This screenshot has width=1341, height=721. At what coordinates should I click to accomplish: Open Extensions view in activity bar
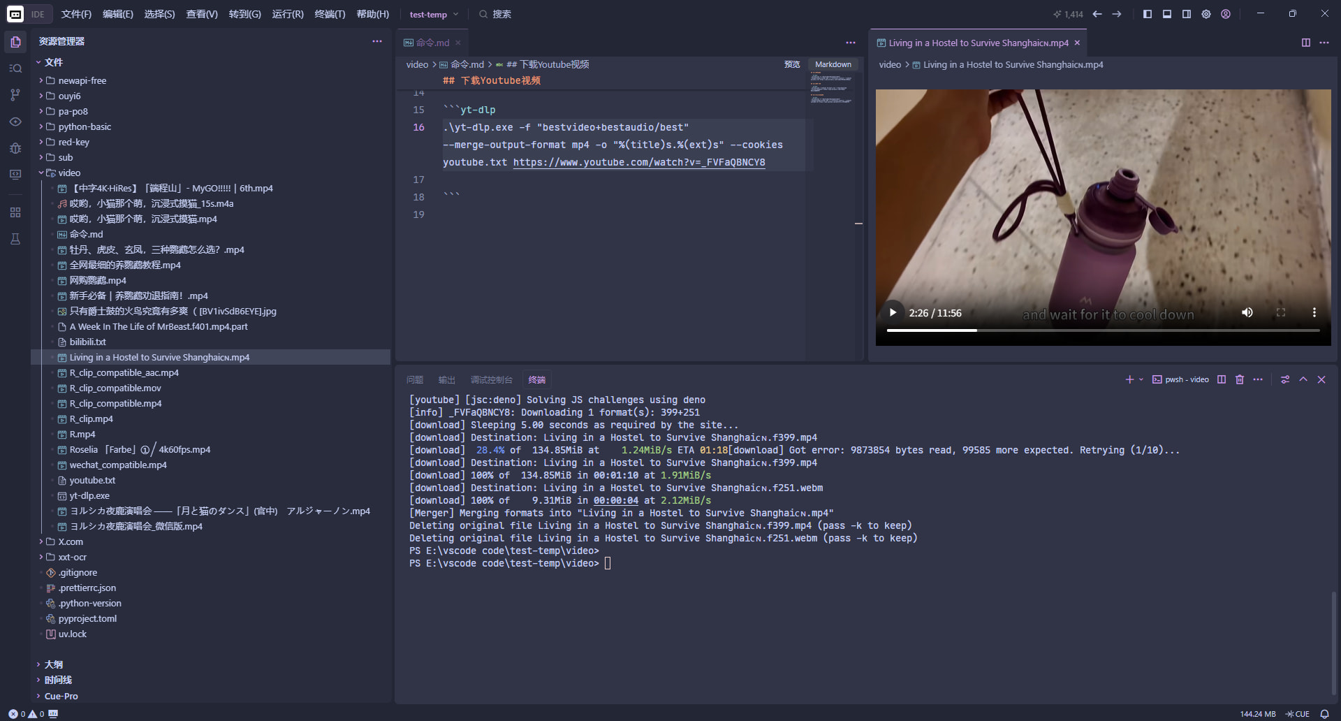click(x=15, y=212)
